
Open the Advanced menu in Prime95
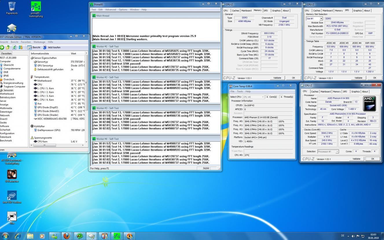(x=111, y=10)
